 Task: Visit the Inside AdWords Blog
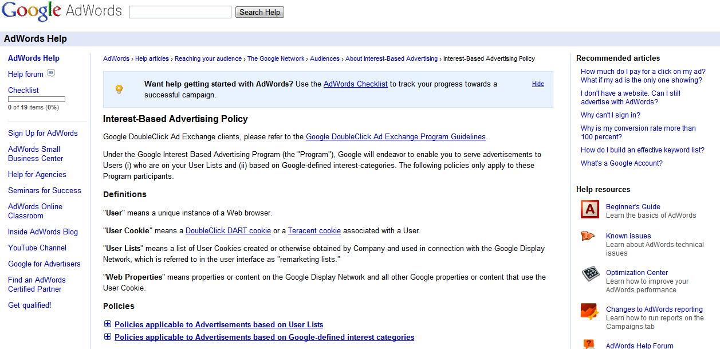point(43,232)
